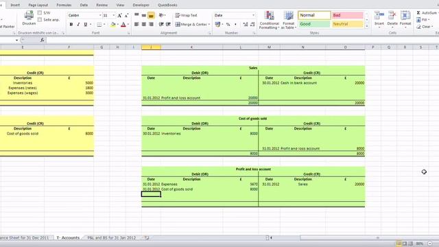
Task: Expand the cell styles gallery
Action: pyautogui.click(x=367, y=26)
